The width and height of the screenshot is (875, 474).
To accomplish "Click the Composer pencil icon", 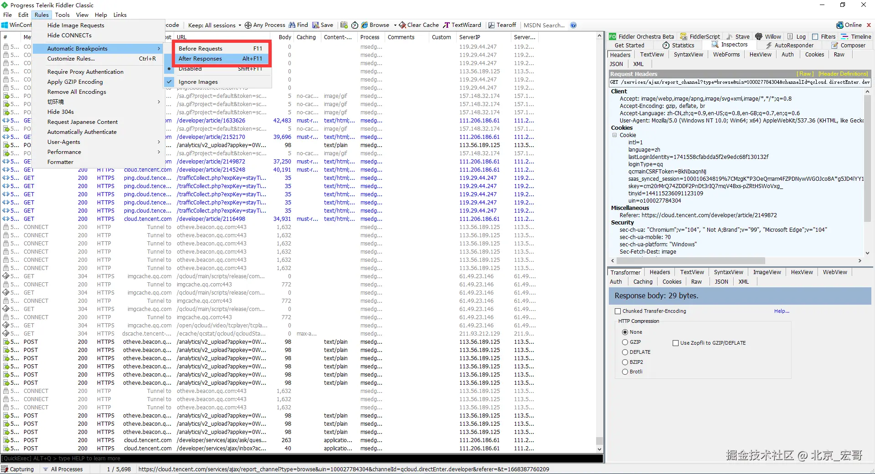I will pyautogui.click(x=834, y=45).
